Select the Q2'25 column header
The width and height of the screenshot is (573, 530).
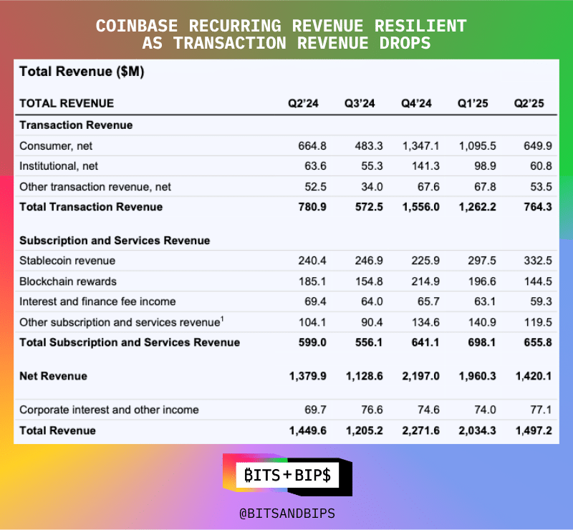(x=529, y=103)
